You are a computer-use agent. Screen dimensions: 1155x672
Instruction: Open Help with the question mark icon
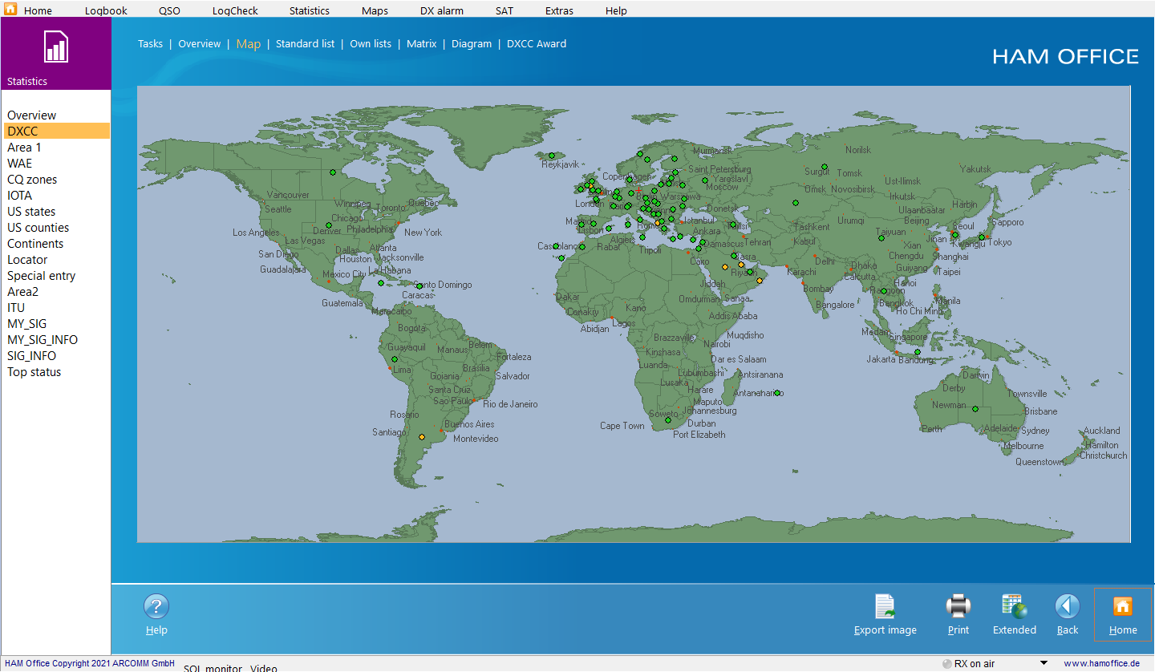coord(156,607)
